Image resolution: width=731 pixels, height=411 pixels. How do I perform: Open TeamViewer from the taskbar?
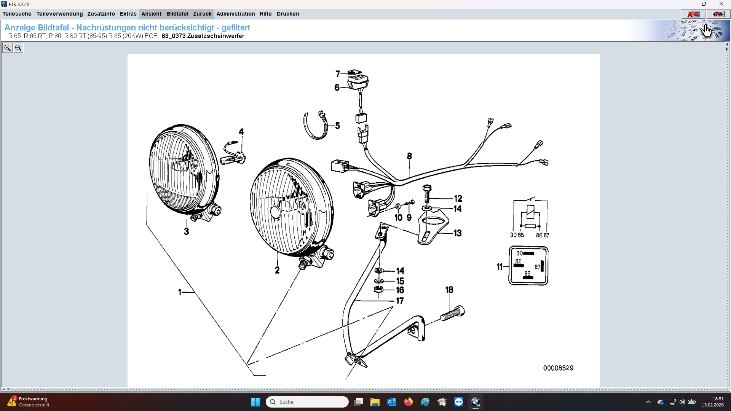coord(458,402)
